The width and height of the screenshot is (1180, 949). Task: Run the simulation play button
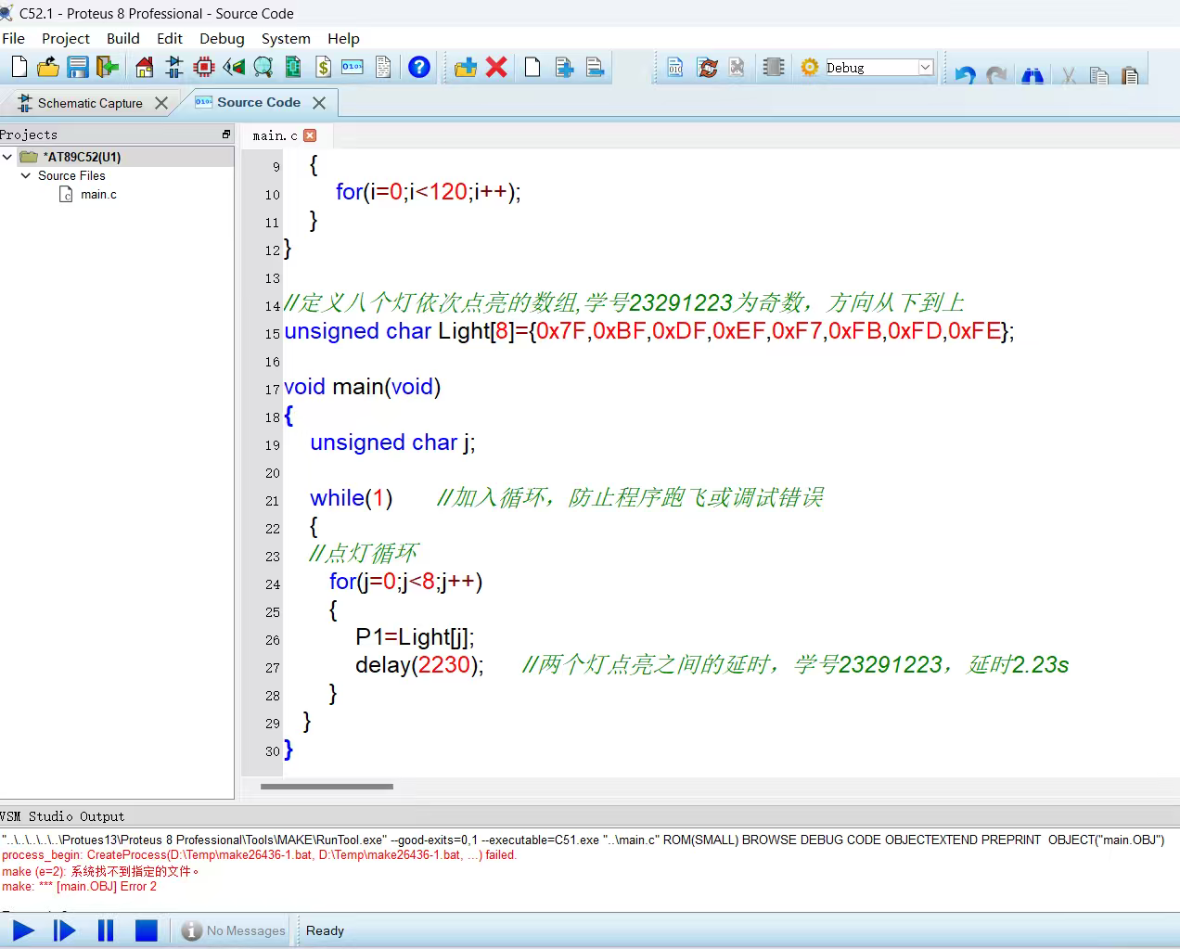tap(23, 930)
